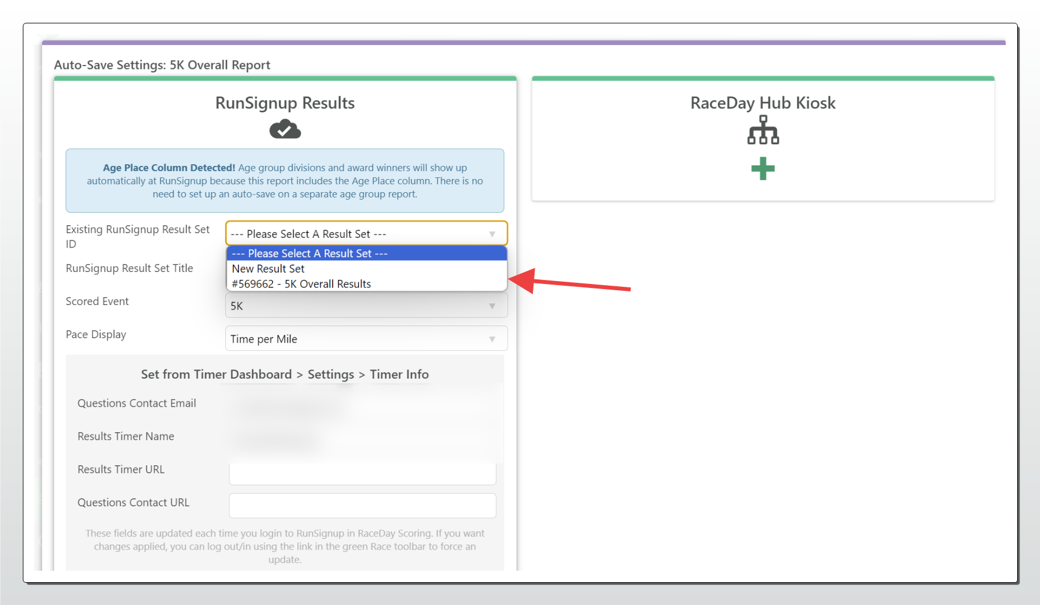Click the 'Questions Contact Email' label
Screen dimensions: 1040x605
click(137, 403)
